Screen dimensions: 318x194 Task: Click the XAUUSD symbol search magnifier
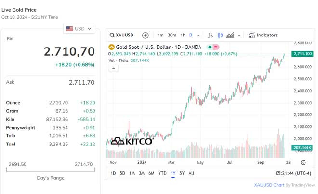[x=112, y=35]
